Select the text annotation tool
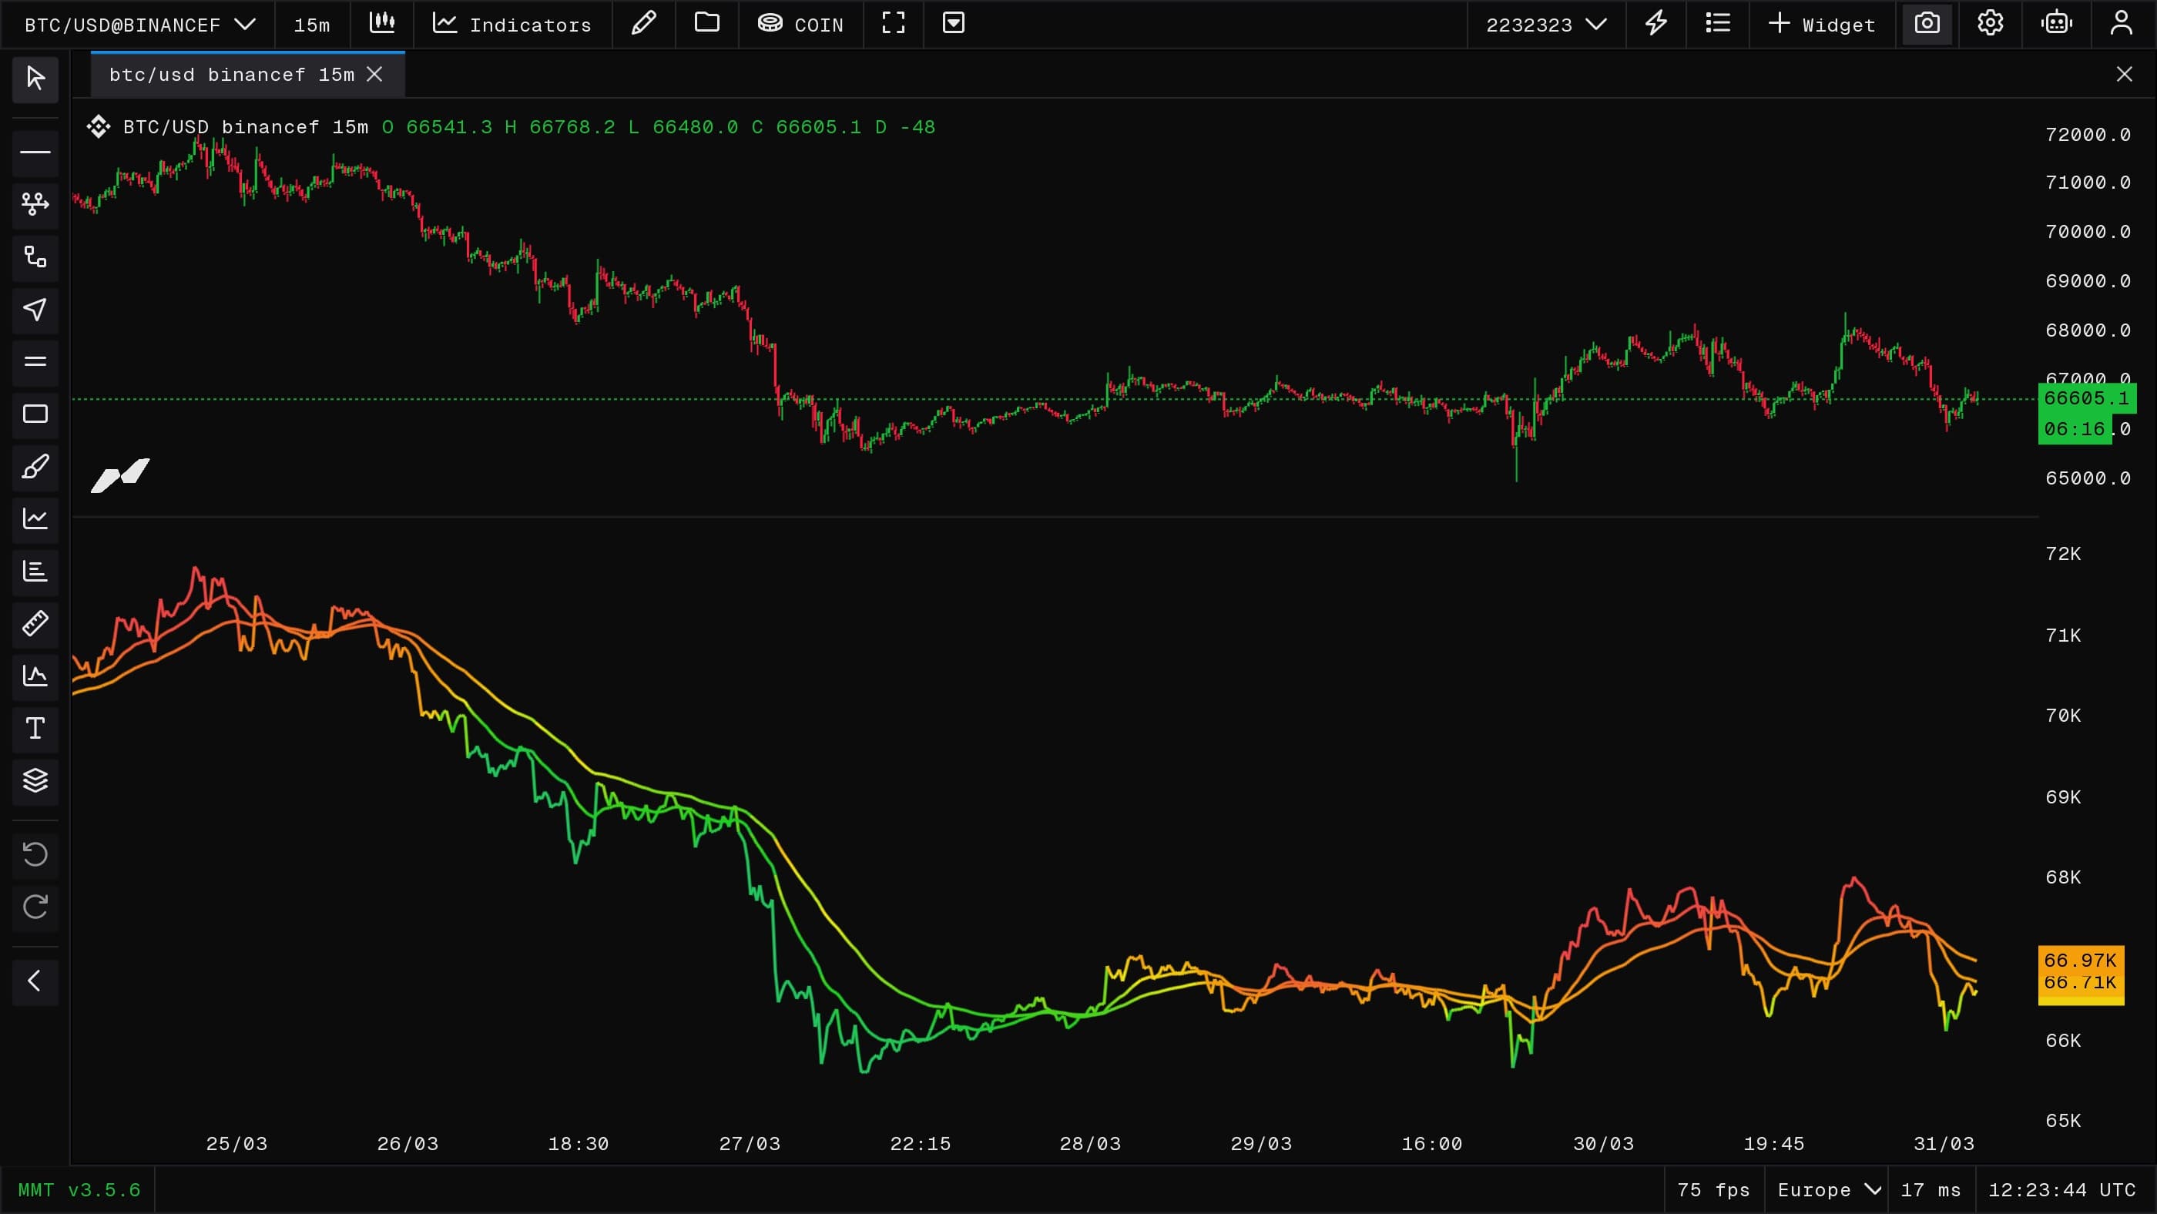 (35, 729)
